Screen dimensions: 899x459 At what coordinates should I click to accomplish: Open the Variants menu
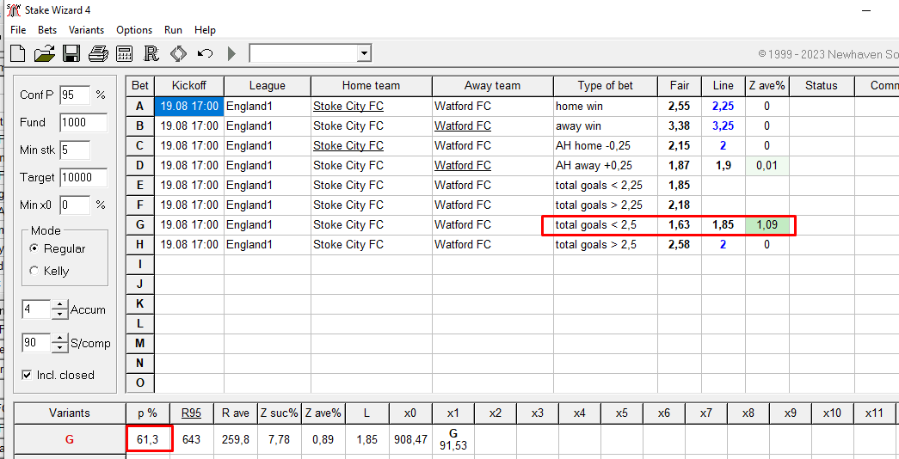(87, 30)
